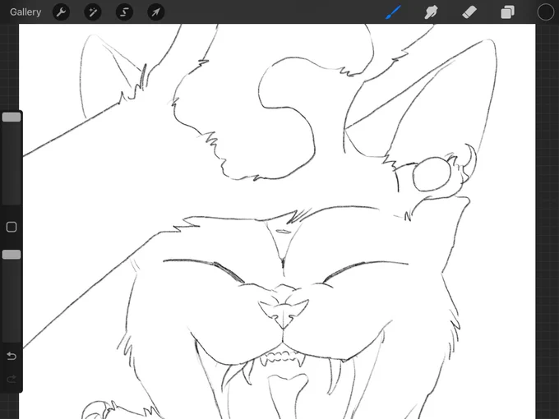This screenshot has height=419, width=559.
Task: Undo the last stroke
Action: pos(12,356)
